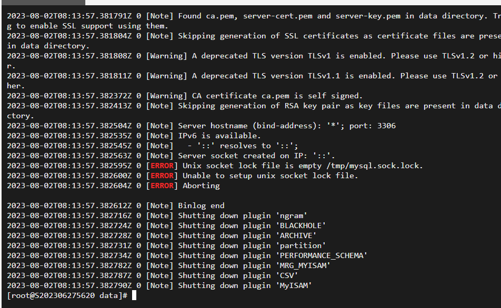Click the word 'TLSv1.1' in the warning

pos(324,76)
